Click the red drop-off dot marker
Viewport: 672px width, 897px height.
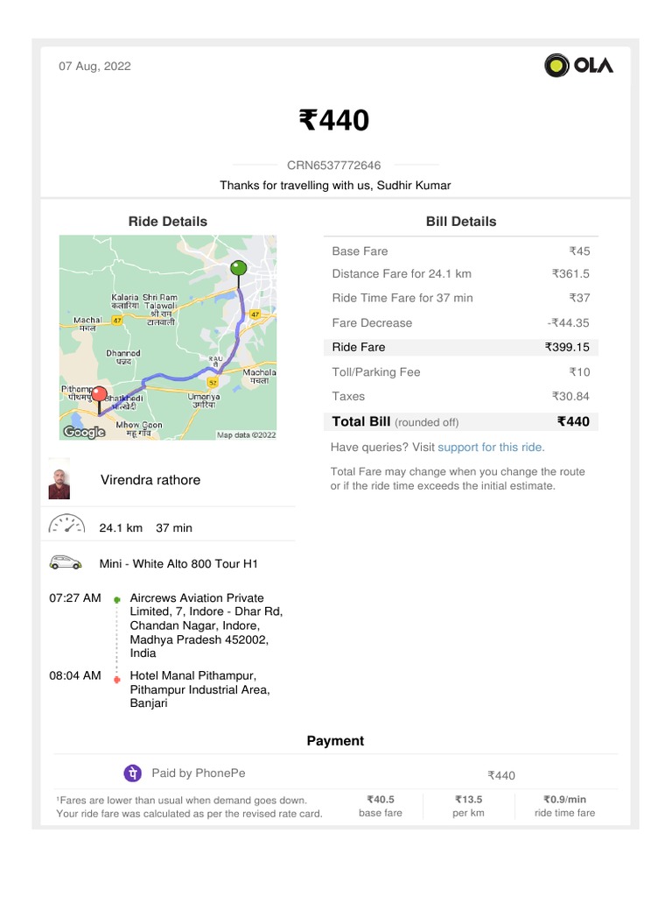(116, 678)
